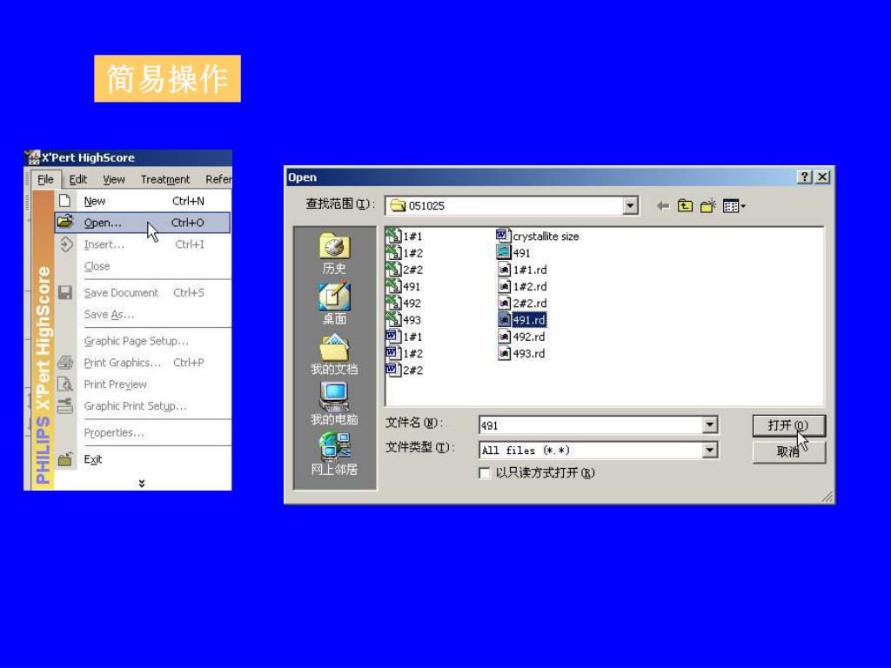The height and width of the screenshot is (668, 891).
Task: Select Word document 2#2
Action: coord(404,371)
